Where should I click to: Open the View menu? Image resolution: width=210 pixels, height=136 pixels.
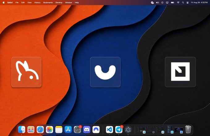(29, 2)
